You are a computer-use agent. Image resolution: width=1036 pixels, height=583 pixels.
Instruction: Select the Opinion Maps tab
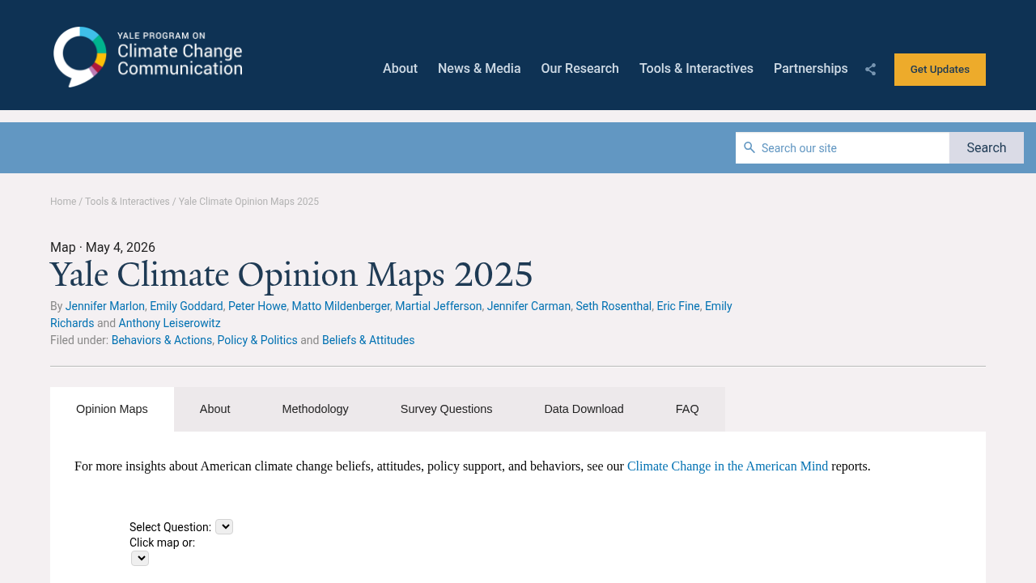pos(112,409)
